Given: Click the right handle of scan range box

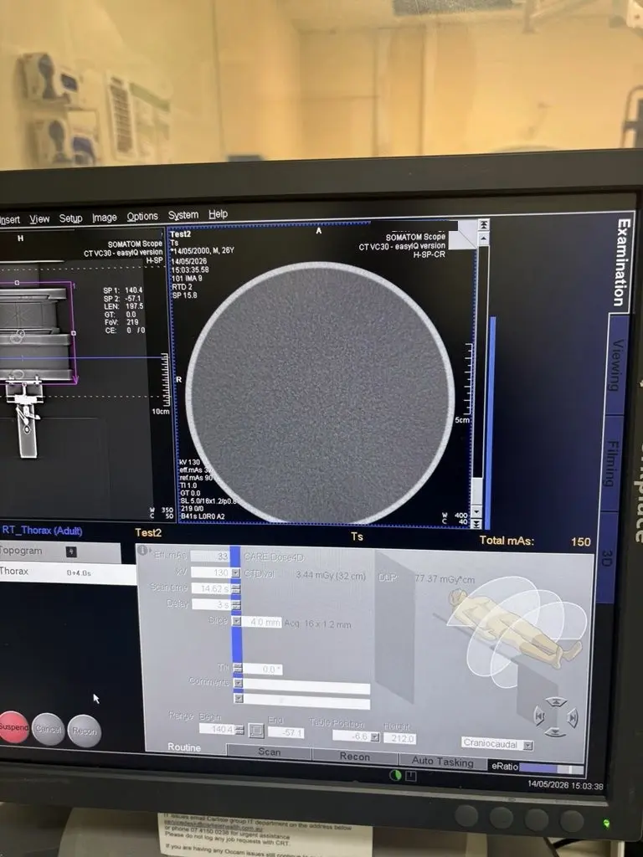Looking at the screenshot, I should click(x=74, y=333).
